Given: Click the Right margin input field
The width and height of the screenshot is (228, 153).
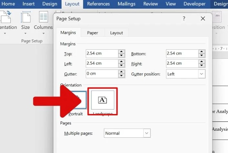Looking at the screenshot, I should (x=182, y=63).
